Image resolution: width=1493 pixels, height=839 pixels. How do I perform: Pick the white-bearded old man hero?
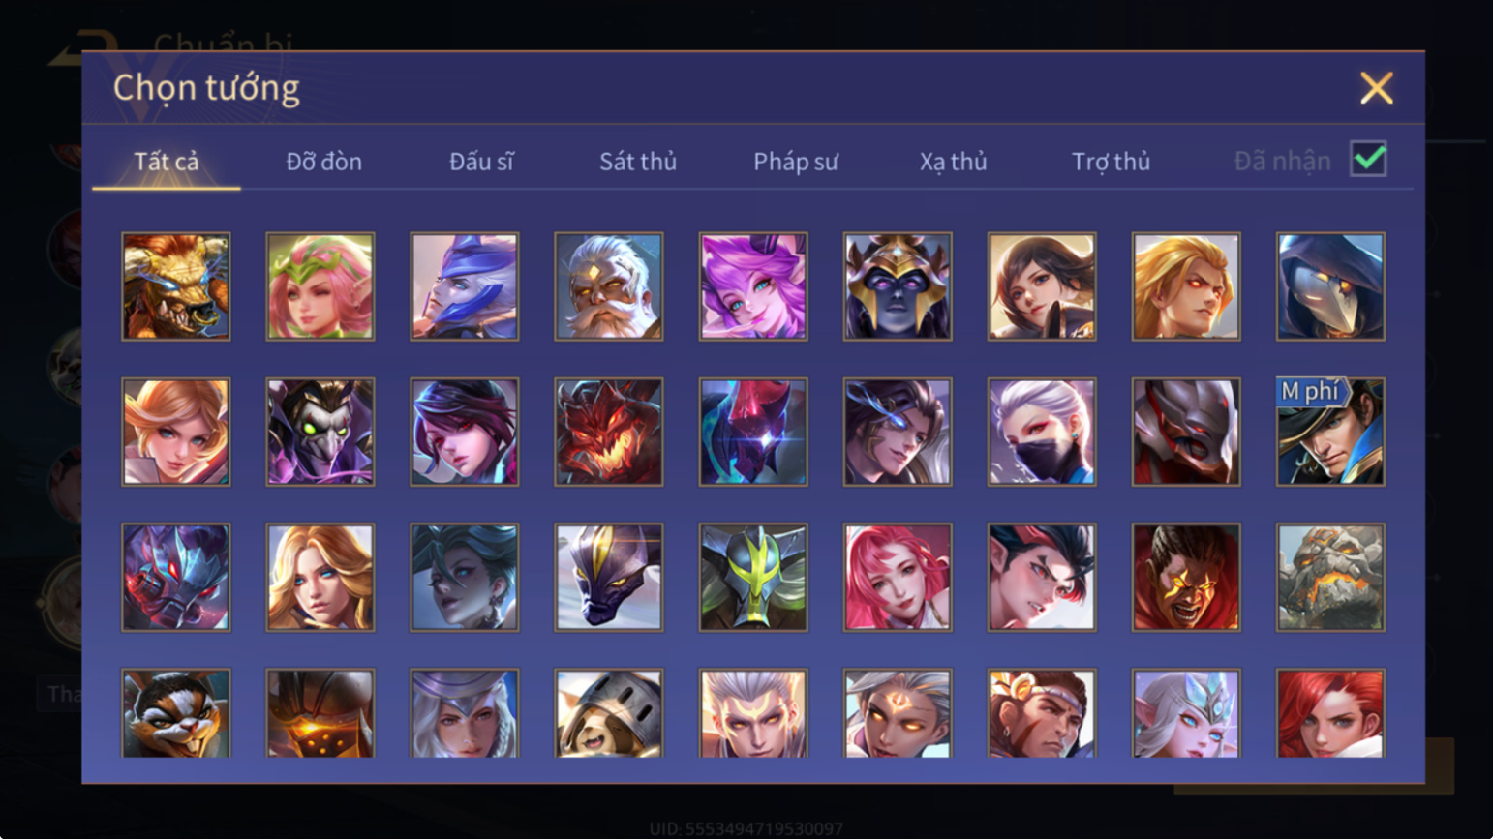point(609,286)
